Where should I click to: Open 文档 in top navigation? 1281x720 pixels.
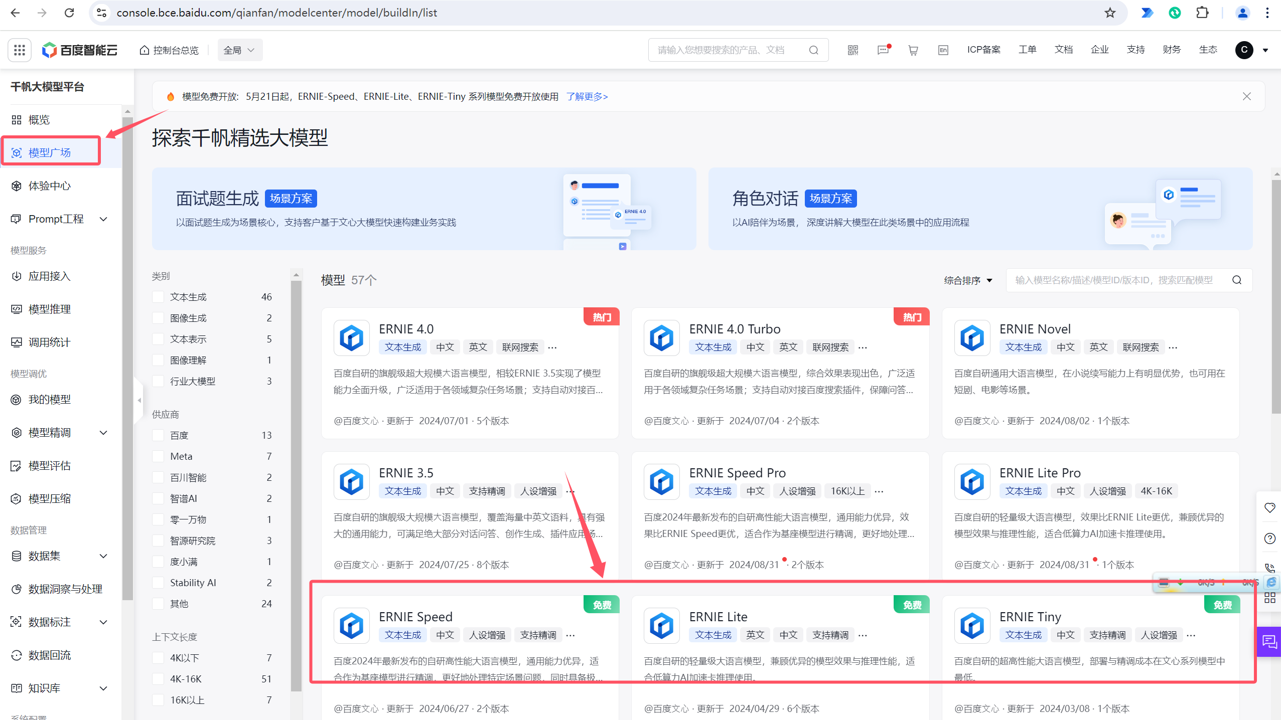click(1063, 50)
